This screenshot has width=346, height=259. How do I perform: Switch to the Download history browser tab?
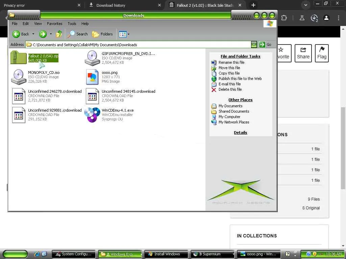tap(124, 5)
